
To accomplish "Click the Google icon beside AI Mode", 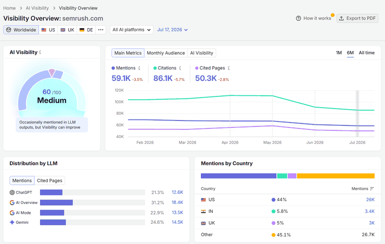I will (12, 212).
